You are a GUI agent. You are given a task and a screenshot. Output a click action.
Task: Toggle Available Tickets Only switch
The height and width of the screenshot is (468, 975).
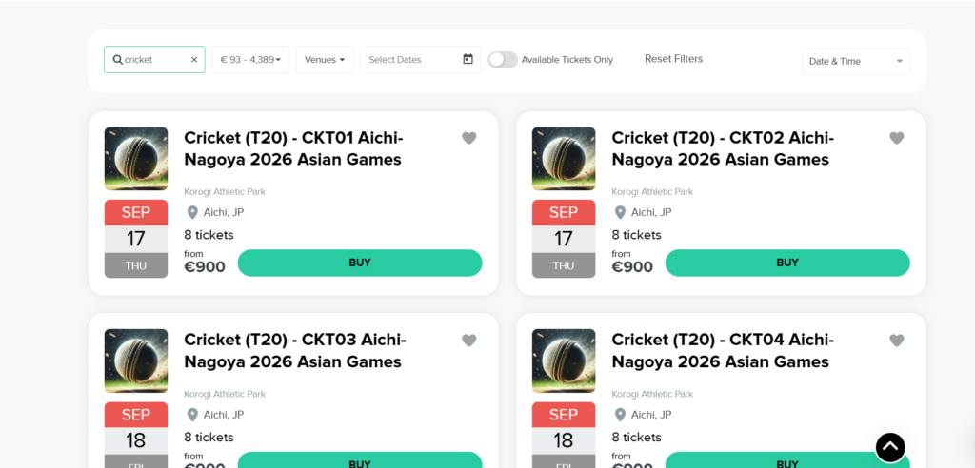pos(503,60)
